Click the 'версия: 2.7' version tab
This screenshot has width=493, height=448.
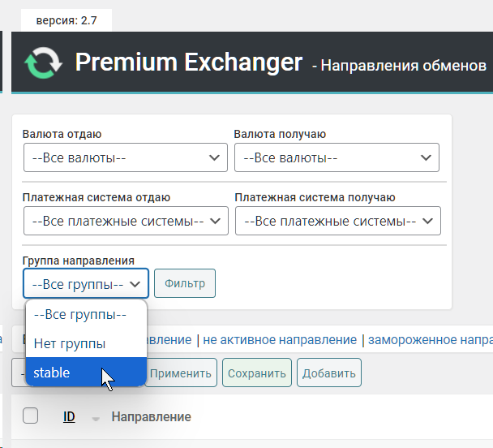(66, 20)
